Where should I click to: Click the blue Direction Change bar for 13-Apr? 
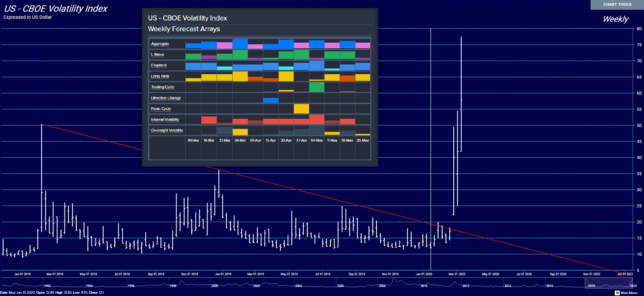(x=271, y=100)
